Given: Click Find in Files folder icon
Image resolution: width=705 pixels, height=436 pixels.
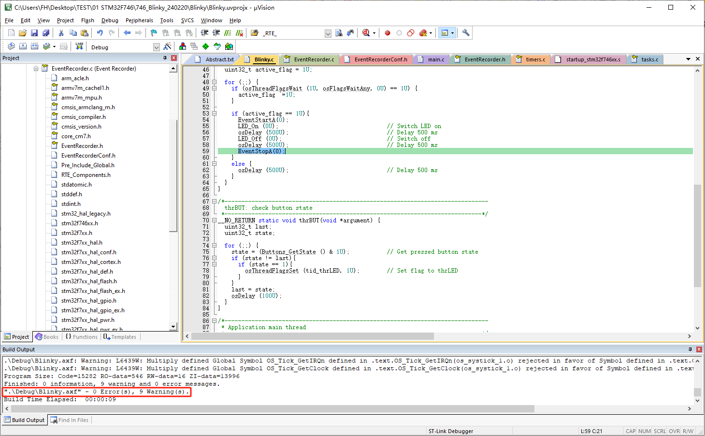Looking at the screenshot, I should click(255, 33).
